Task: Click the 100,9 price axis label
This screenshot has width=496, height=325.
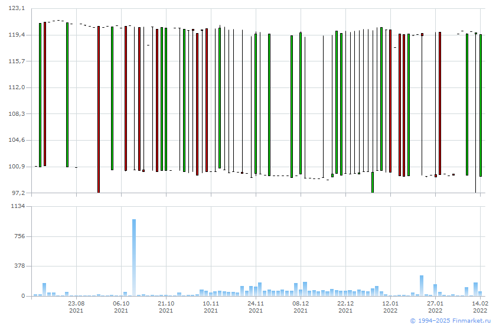Action: pyautogui.click(x=17, y=167)
